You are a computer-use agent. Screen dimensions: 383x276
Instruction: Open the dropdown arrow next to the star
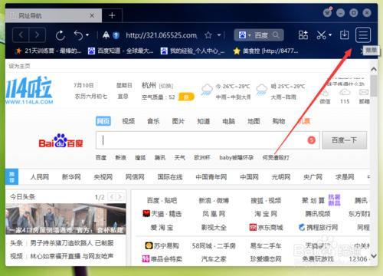click(x=219, y=35)
